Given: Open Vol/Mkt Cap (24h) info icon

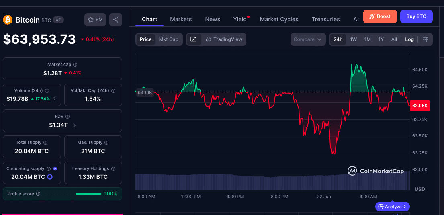Looking at the screenshot, I should tap(113, 91).
